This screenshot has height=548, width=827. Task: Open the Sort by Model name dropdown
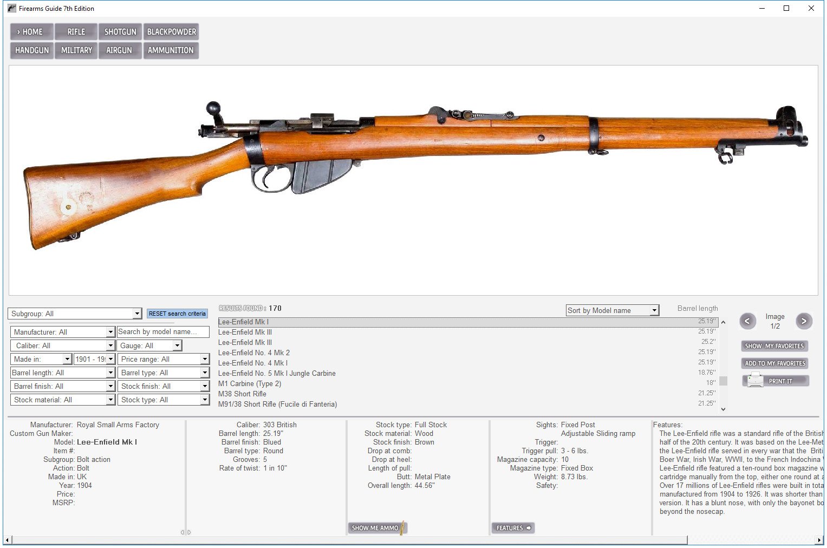tap(654, 310)
